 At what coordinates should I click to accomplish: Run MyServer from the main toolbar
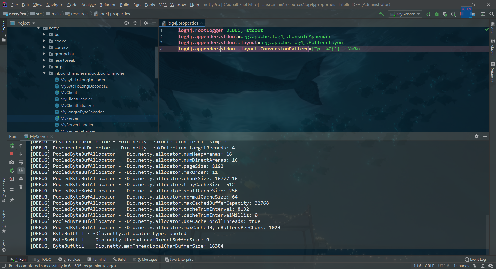pos(428,14)
